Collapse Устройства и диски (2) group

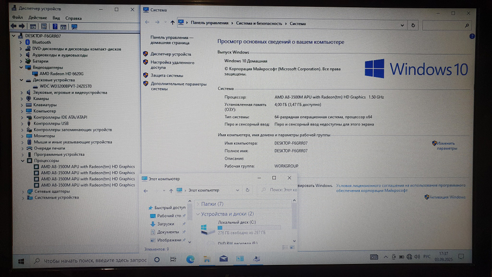pyautogui.click(x=198, y=214)
